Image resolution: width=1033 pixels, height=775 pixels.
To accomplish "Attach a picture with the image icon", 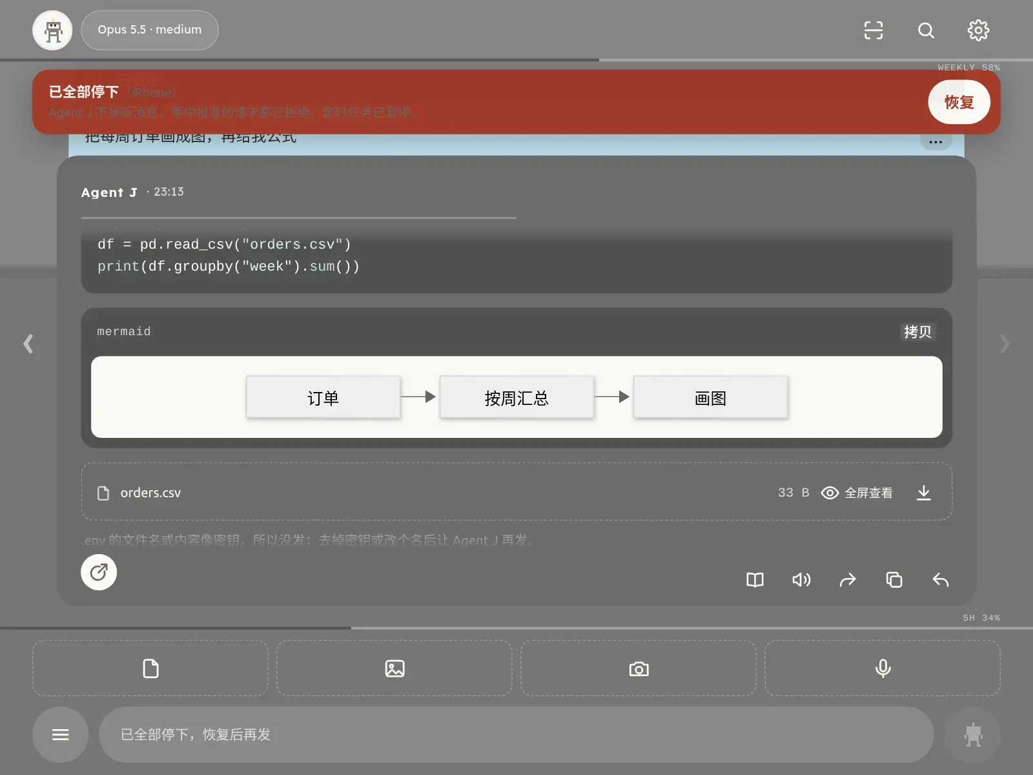I will pos(394,668).
